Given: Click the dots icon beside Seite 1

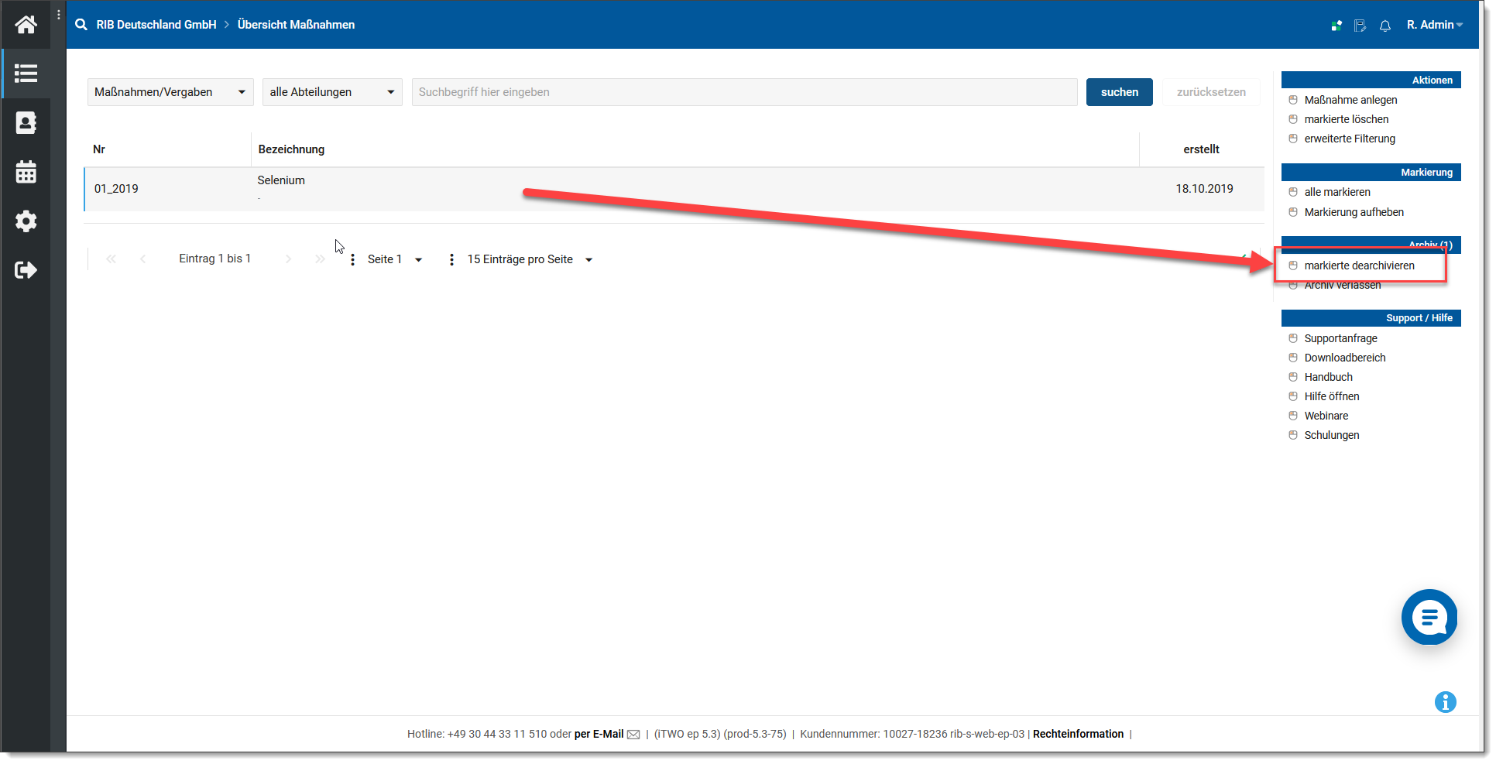Looking at the screenshot, I should (352, 260).
